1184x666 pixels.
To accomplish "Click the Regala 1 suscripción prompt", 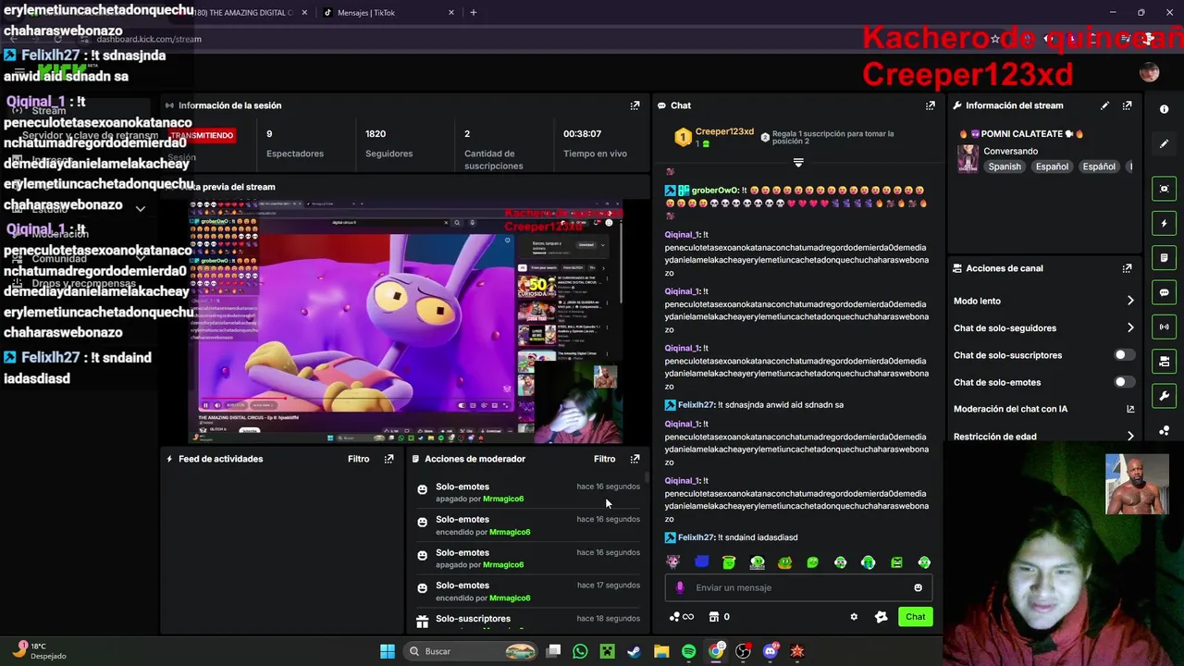I will [x=832, y=137].
